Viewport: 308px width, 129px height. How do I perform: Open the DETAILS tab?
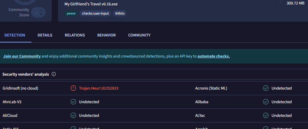pyautogui.click(x=45, y=35)
